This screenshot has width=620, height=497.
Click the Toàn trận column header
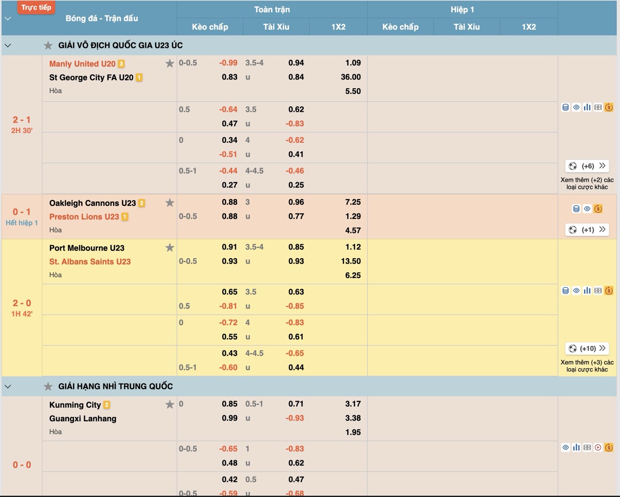tap(272, 9)
